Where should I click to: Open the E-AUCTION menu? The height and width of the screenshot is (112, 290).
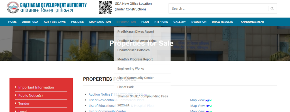(199, 22)
